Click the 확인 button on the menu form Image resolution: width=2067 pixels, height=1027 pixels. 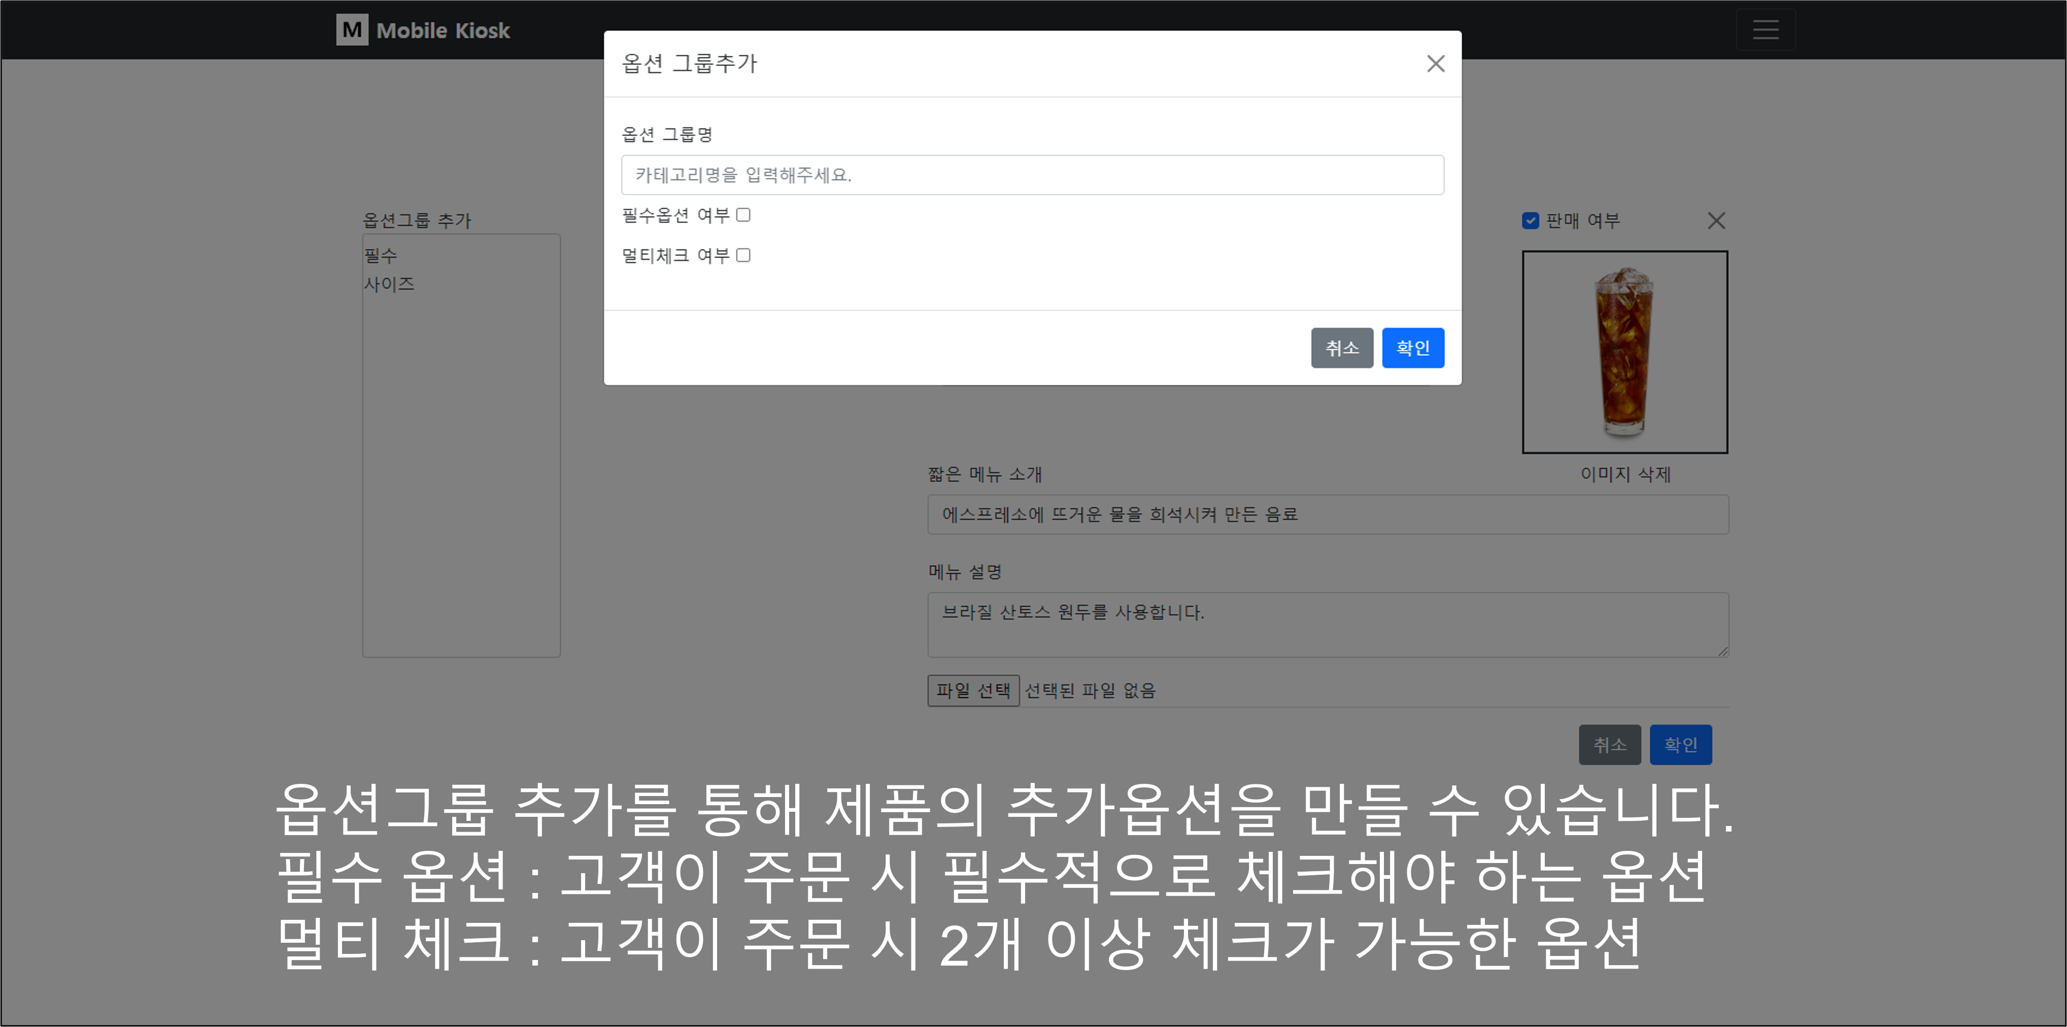coord(1680,745)
